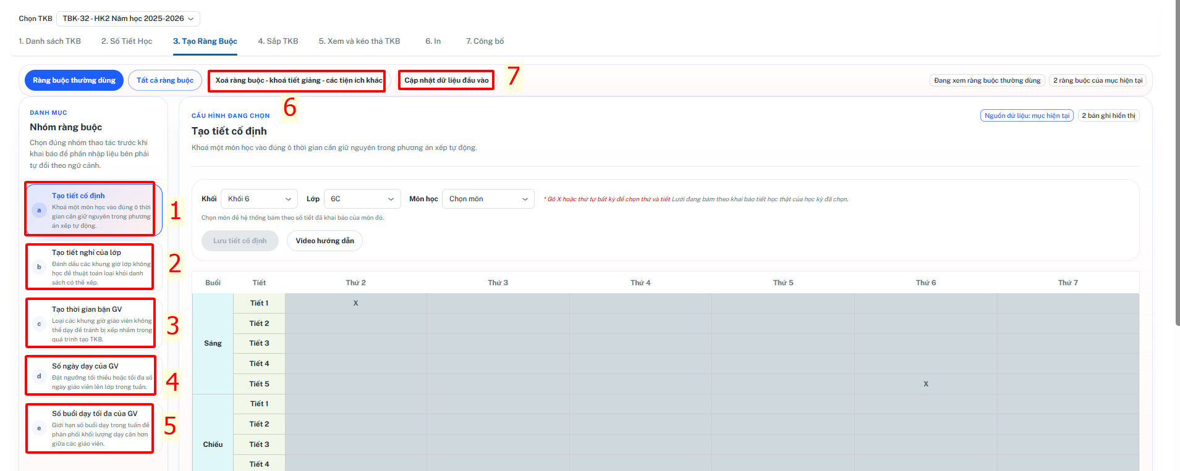The image size is (1180, 471).
Task: Switch to 7. Công bố tab
Action: tap(485, 41)
